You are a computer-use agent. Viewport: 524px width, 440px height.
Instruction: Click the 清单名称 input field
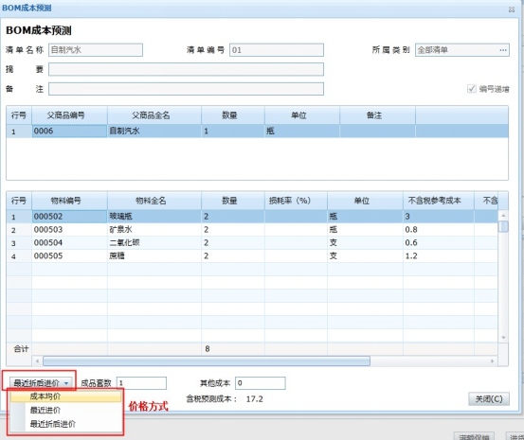click(x=96, y=50)
